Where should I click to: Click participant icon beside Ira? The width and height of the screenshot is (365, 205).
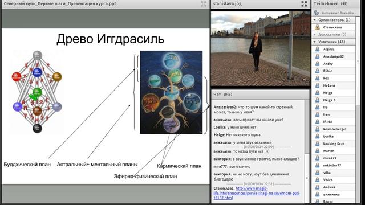tap(317, 107)
